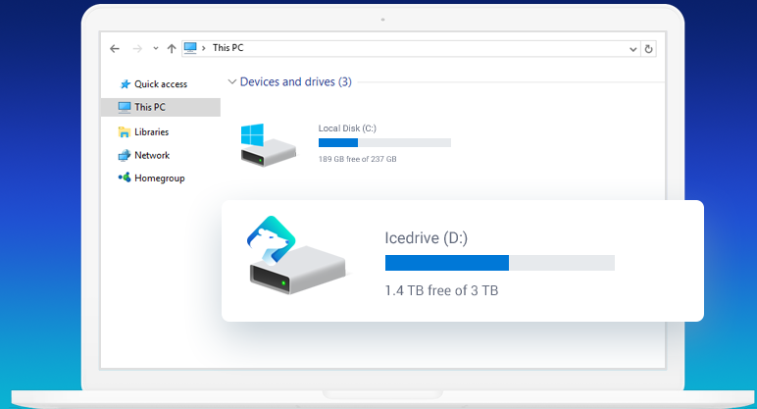Image resolution: width=757 pixels, height=409 pixels.
Task: Click the Local Disk (C:) label
Action: pyautogui.click(x=347, y=128)
